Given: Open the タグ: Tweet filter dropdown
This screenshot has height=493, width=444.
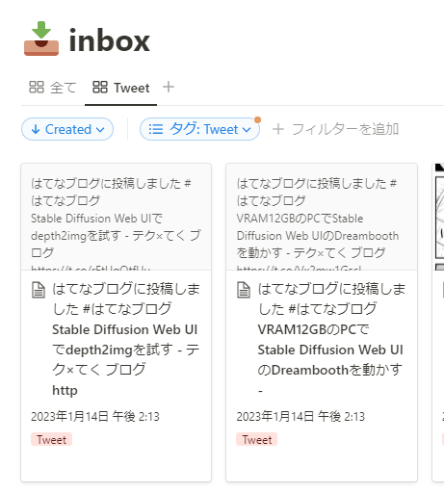Looking at the screenshot, I should coord(199,129).
